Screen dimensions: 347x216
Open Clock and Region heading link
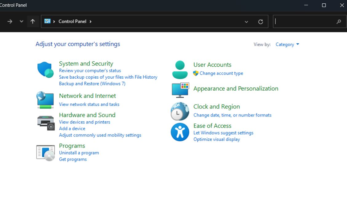pos(217,107)
